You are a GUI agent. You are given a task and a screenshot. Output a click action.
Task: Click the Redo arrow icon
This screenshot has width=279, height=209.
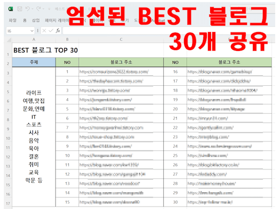coord(39,9)
